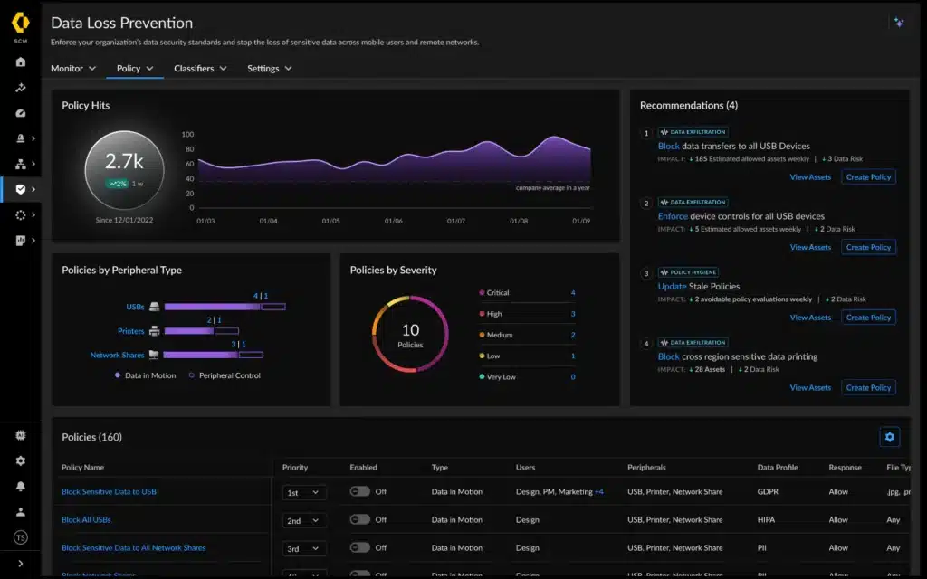Click the purple USBs bar in peripheral chart
This screenshot has height=579, width=927.
(x=212, y=307)
